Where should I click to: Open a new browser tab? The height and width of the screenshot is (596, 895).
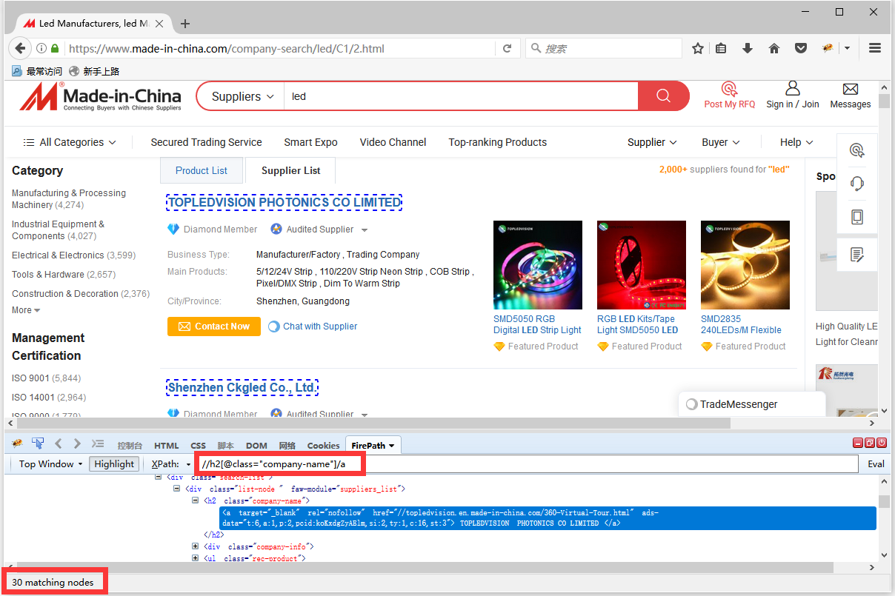(185, 24)
